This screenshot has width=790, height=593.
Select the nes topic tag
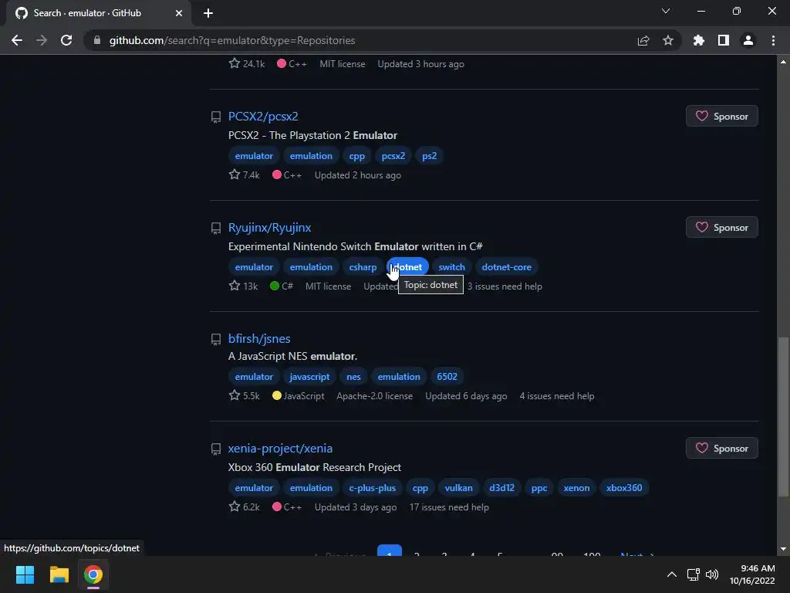[353, 377]
